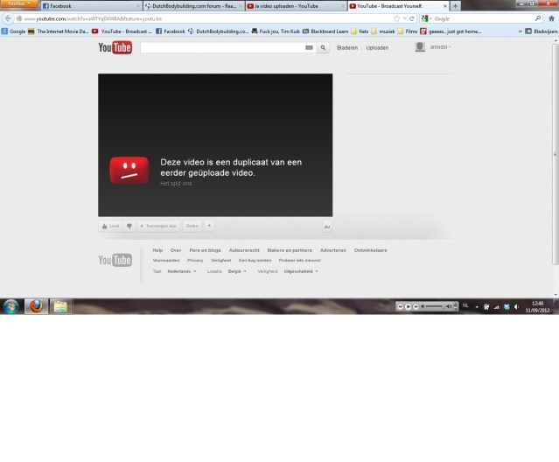This screenshot has height=462, width=559.
Task: Like the video with thumbs up button
Action: [x=109, y=226]
